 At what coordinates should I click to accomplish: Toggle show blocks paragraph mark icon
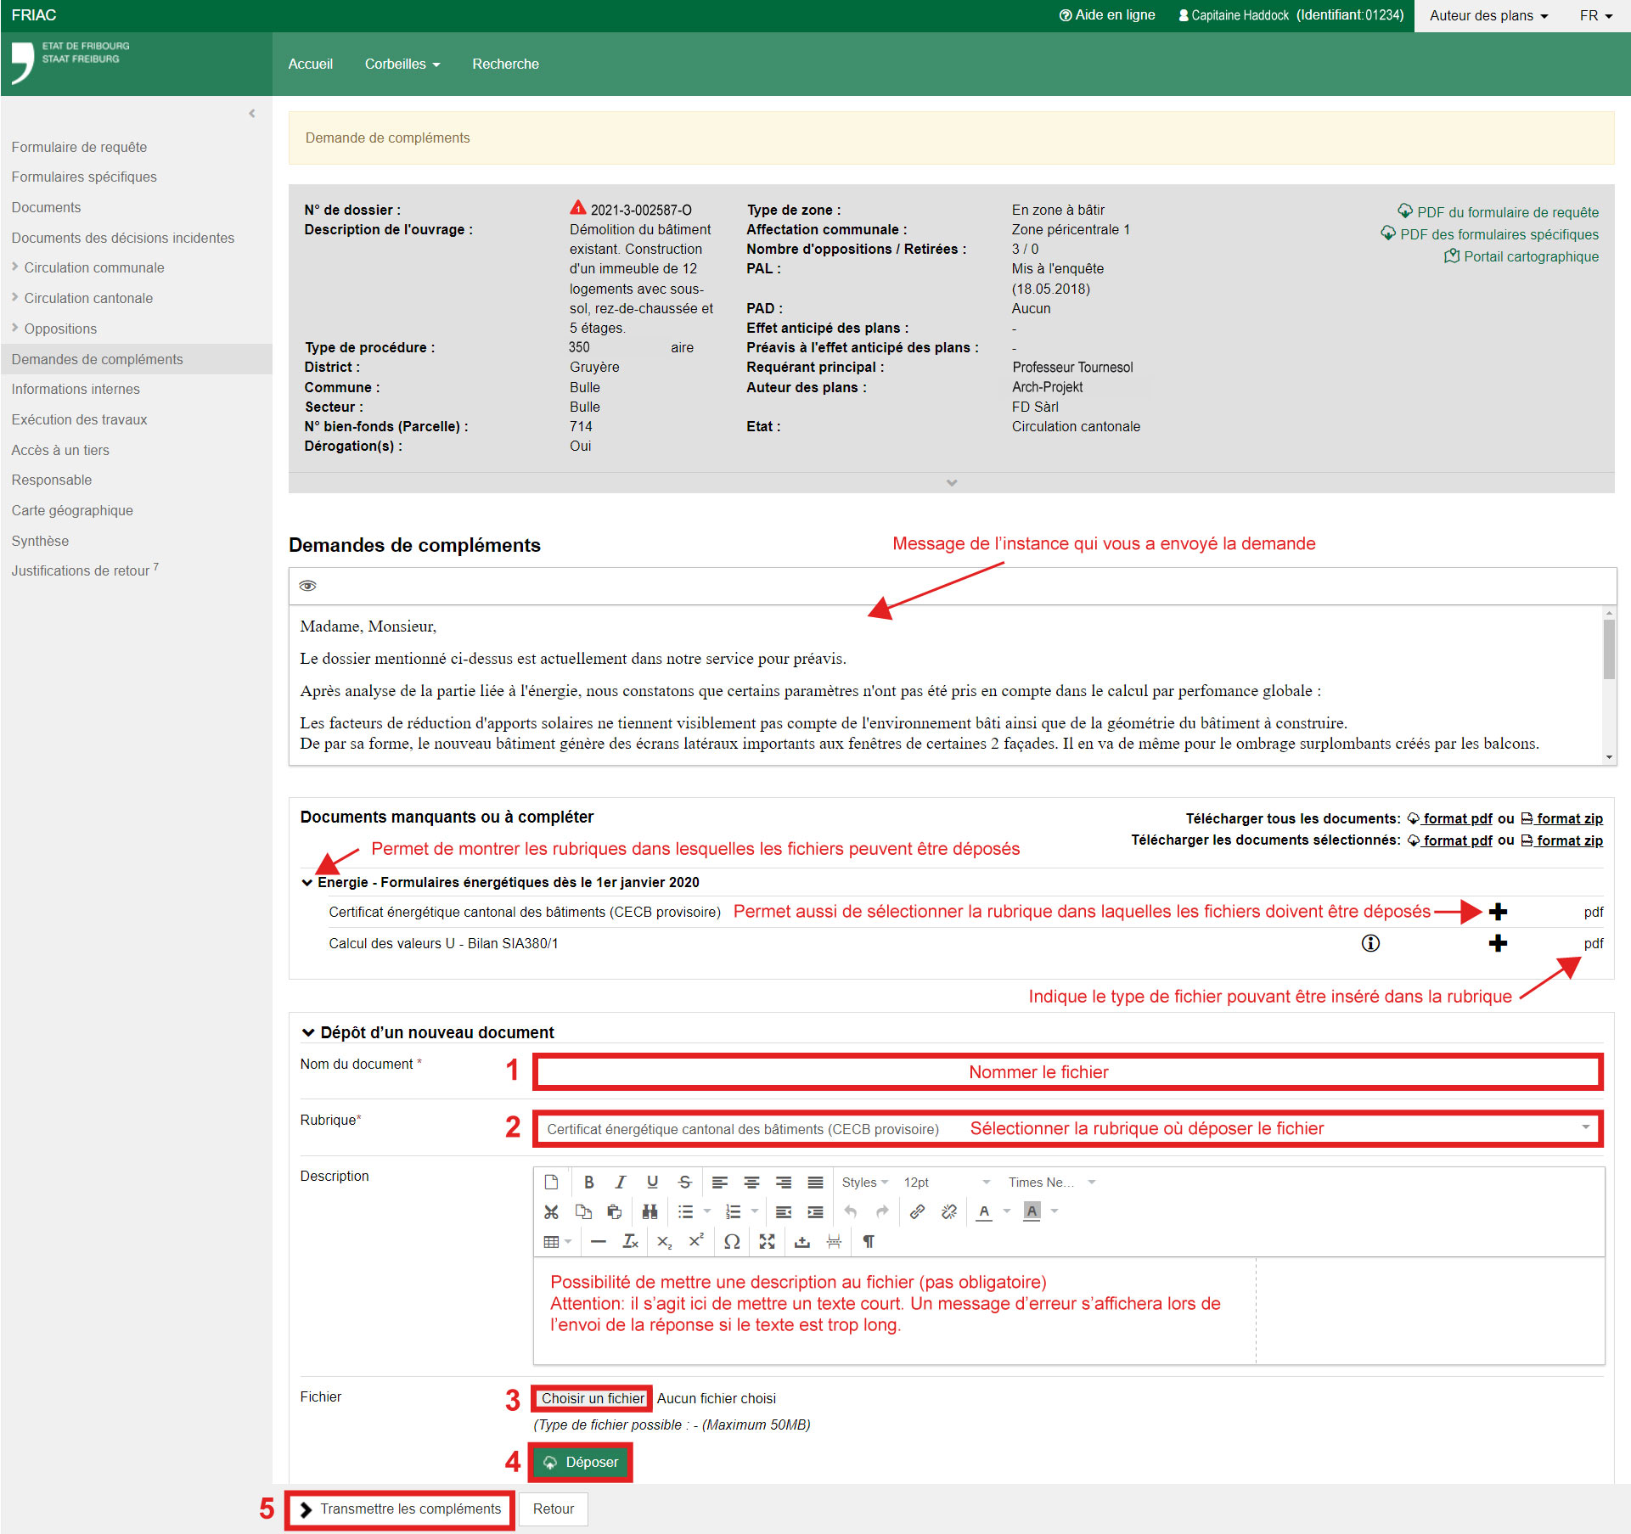coord(868,1241)
